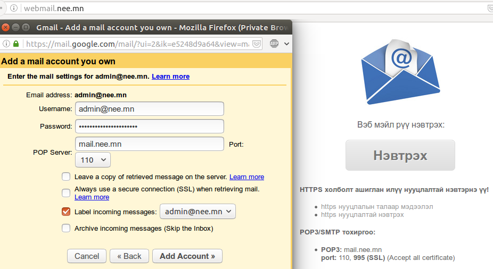
Task: Click the green padlock security icon
Action: point(16,44)
